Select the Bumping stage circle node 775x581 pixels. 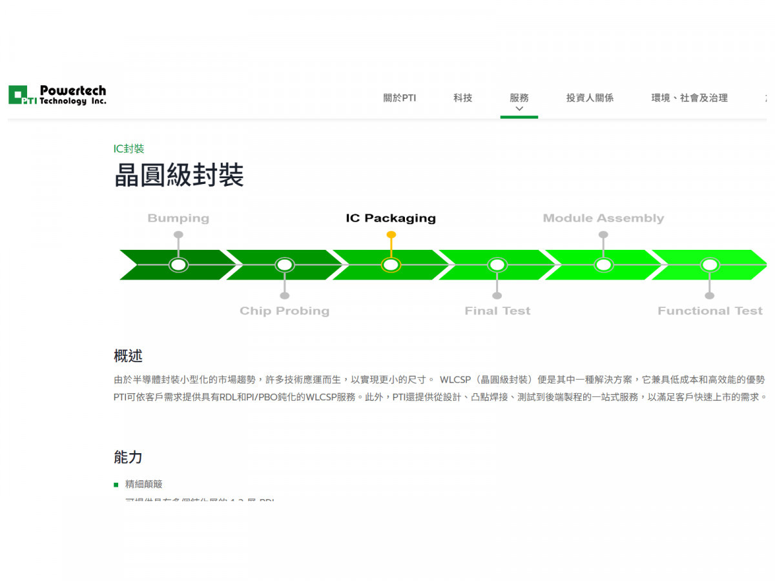[x=178, y=265]
